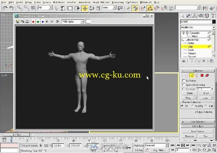Enable the By Vertex checkbox
Screen dimensions: 217x153
[x=184, y=81]
